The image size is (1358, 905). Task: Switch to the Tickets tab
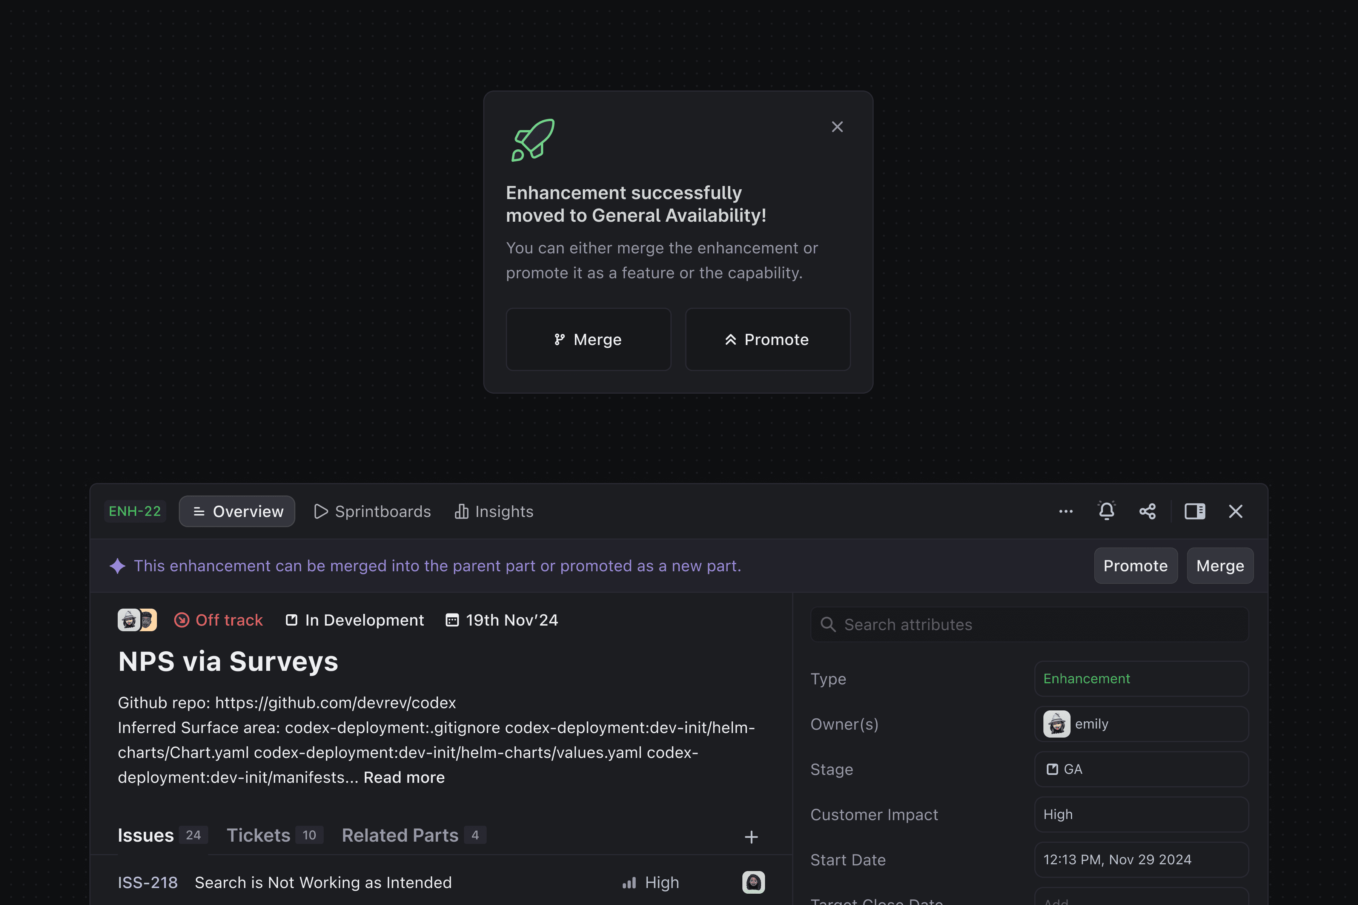pos(259,835)
